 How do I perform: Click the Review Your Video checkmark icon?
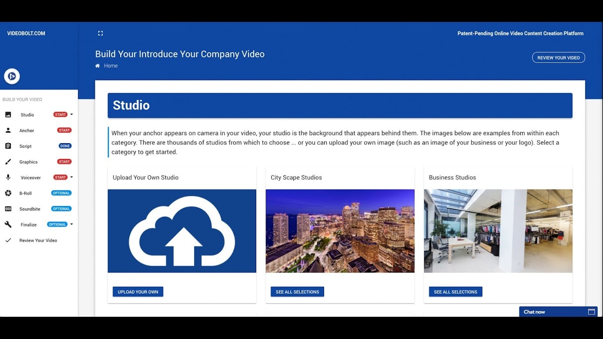[8, 240]
